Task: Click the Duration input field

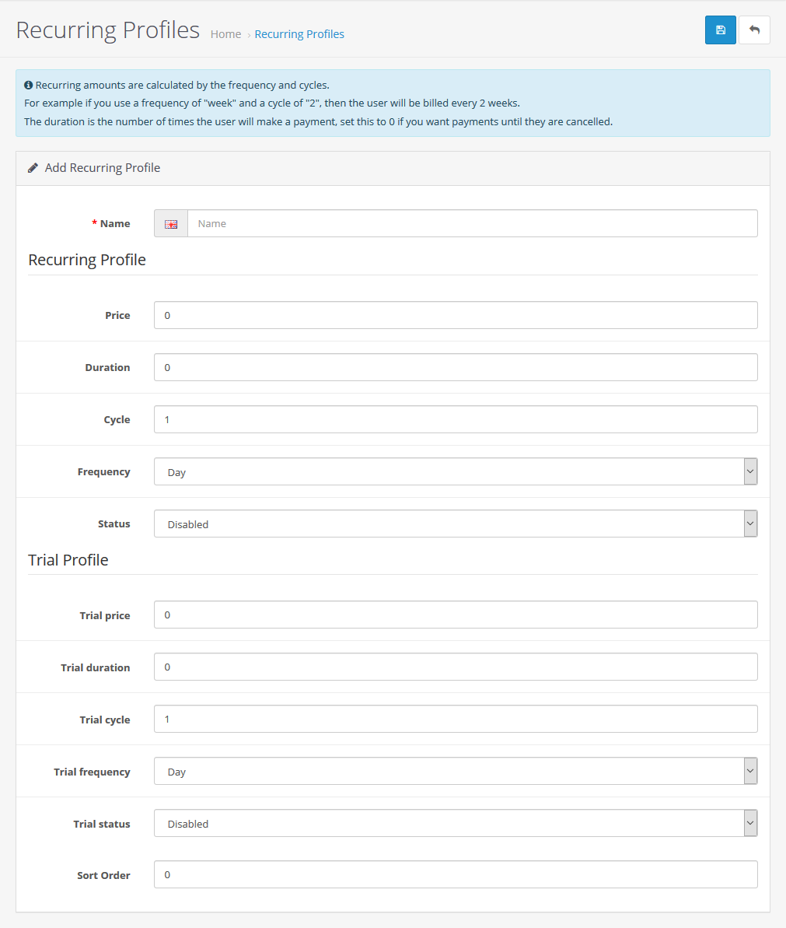Action: coord(456,367)
